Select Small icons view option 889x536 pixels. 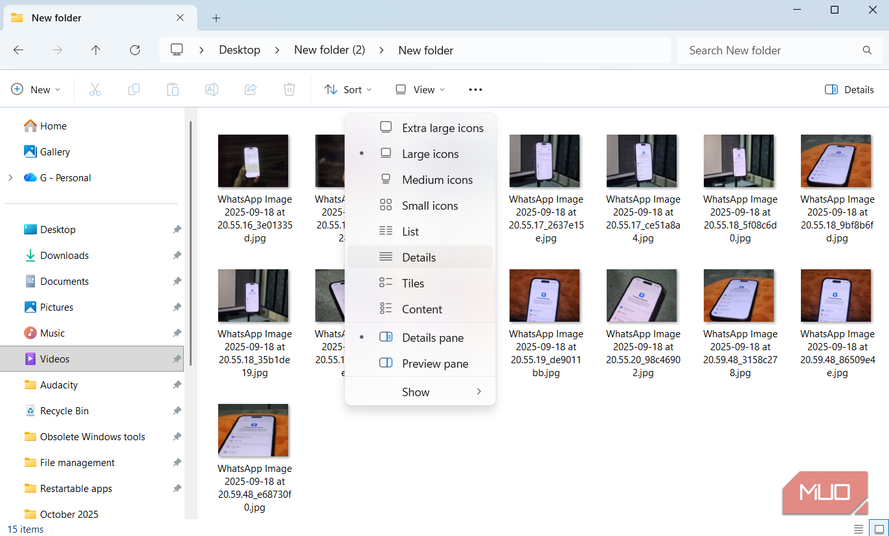tap(420, 206)
